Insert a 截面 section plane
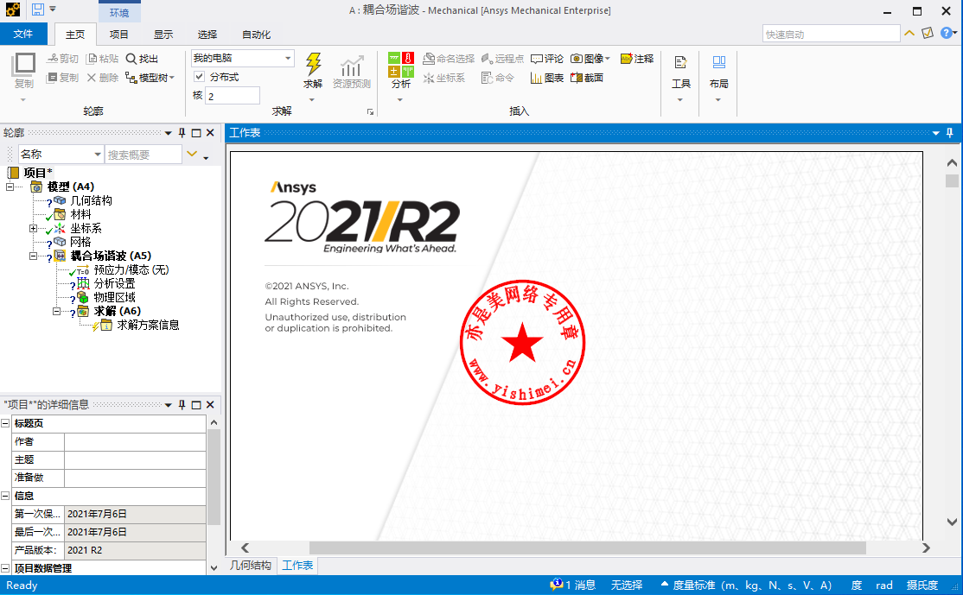This screenshot has height=595, width=963. (x=586, y=78)
